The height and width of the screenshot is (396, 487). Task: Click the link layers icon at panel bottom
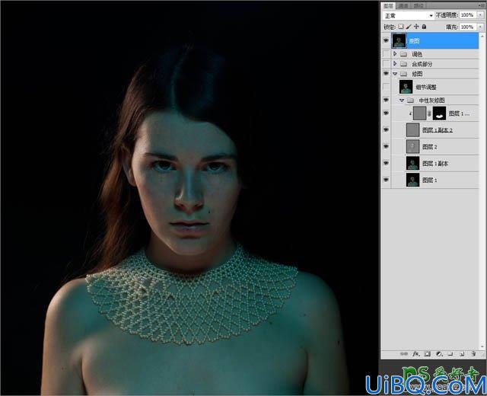click(404, 353)
